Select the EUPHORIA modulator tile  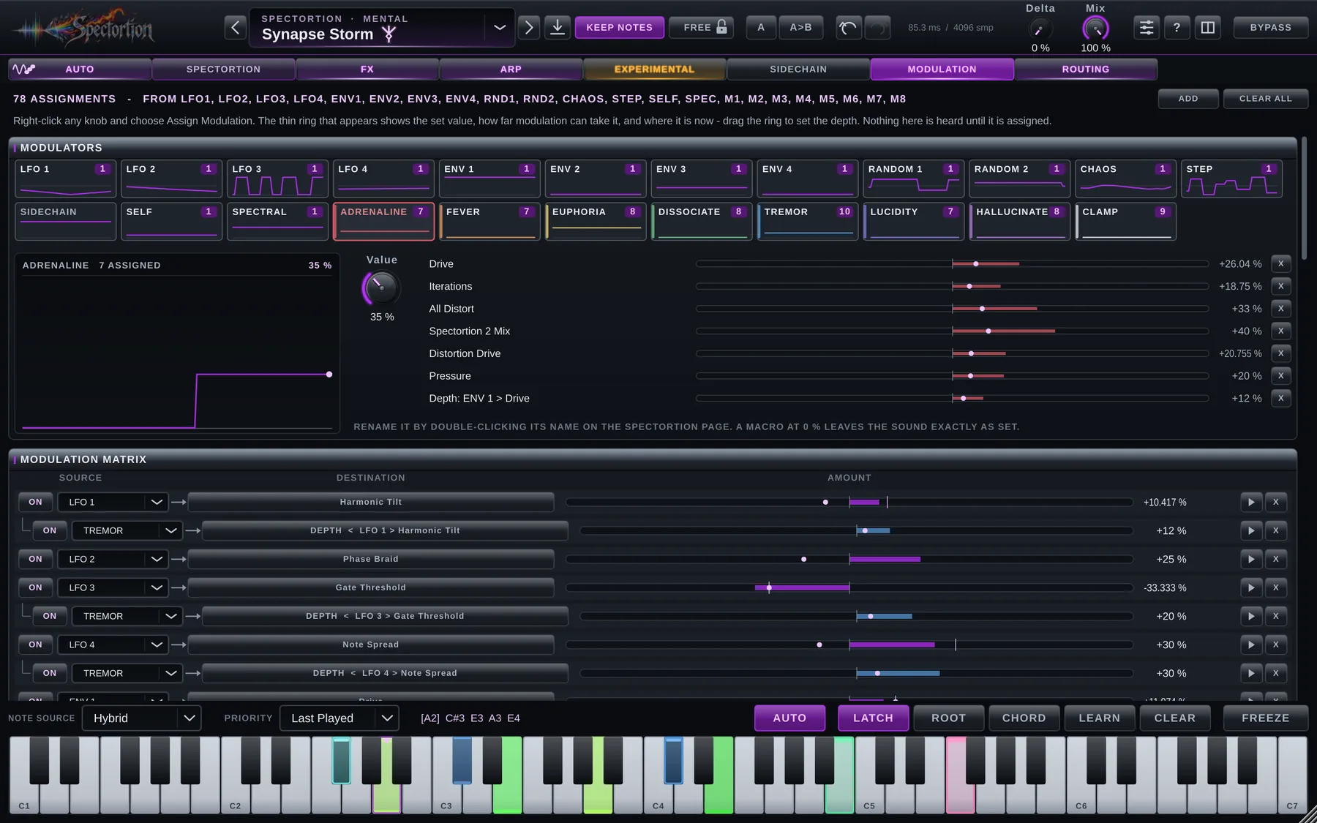coord(595,222)
